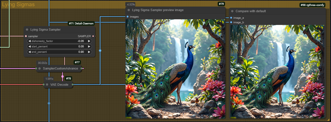The image size is (331, 122).
Task: Collapse the VAE Decode node via its dot
Action: [47, 85]
